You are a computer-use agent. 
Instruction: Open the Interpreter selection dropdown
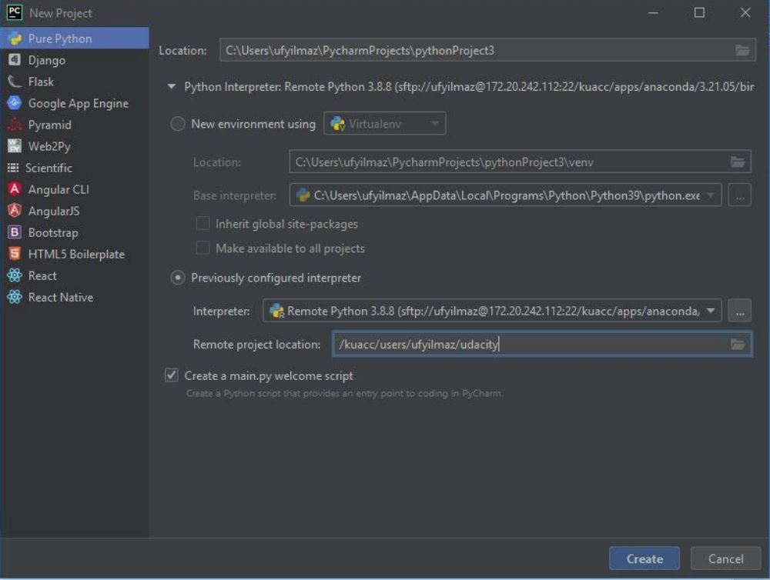click(x=712, y=311)
